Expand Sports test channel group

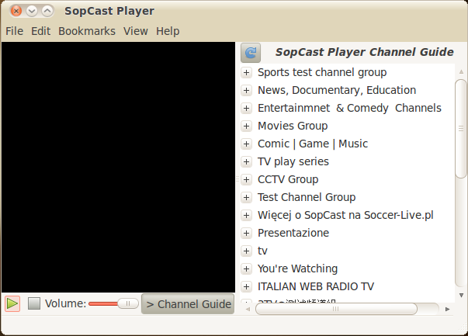247,72
